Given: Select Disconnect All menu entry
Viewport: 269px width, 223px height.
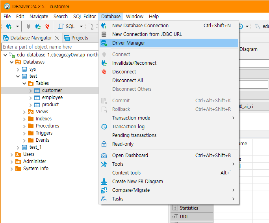Looking at the screenshot, I should point(169,81).
